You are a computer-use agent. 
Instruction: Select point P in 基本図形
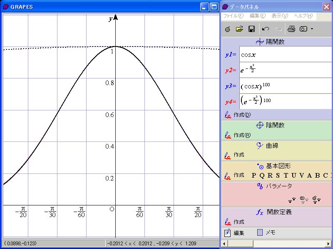pos(254,175)
